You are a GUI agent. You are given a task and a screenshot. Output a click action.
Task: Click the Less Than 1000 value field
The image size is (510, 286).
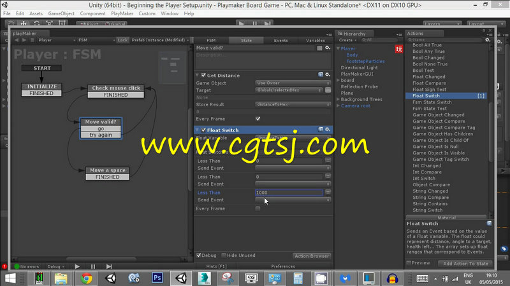click(x=289, y=193)
